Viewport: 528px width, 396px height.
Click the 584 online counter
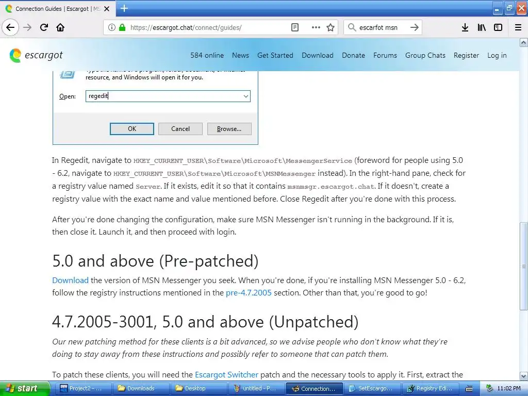click(207, 55)
